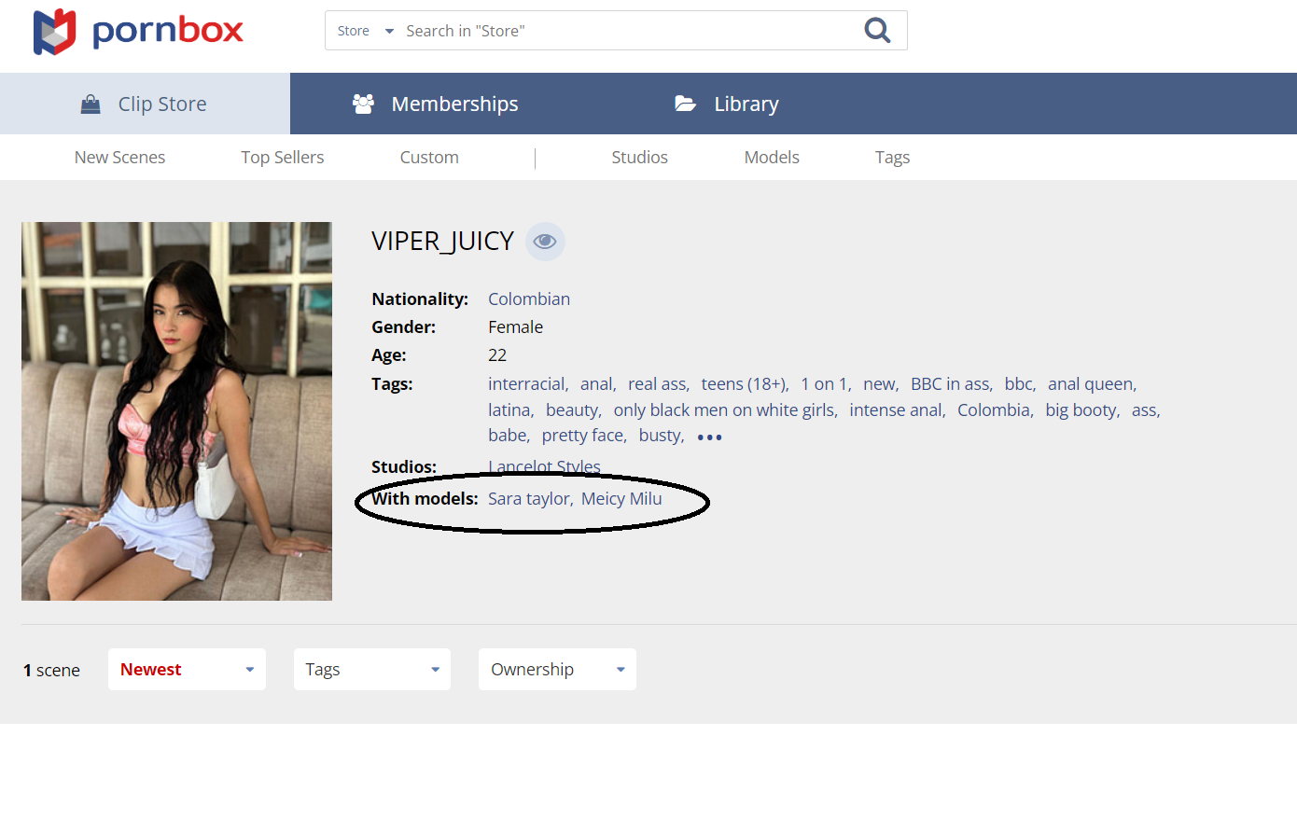Focus the store search input field
The height and width of the screenshot is (819, 1297).
[x=625, y=31]
